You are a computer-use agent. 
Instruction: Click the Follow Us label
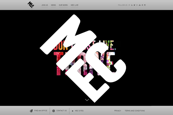[123, 5]
